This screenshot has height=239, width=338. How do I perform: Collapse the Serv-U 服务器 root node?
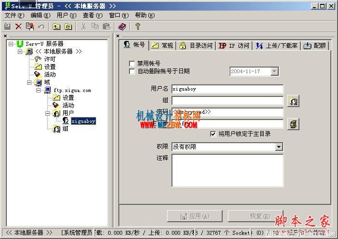[x=11, y=44]
